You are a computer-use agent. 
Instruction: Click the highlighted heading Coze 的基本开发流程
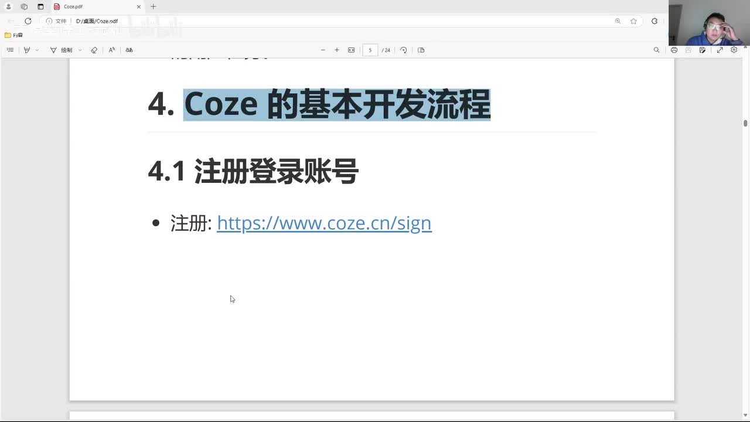point(337,105)
